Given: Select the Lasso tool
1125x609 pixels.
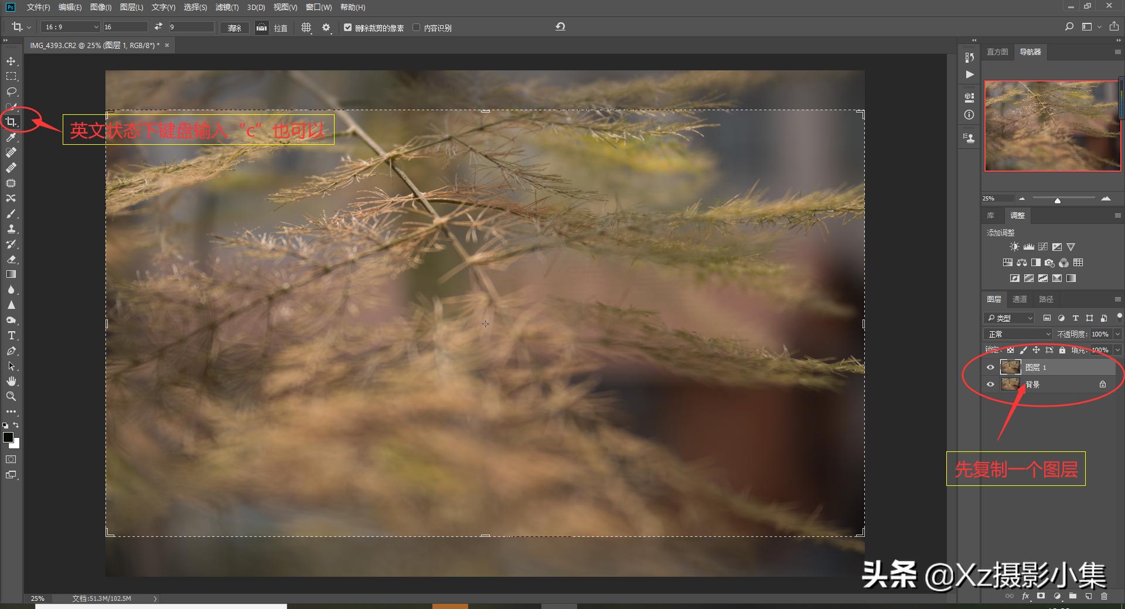Looking at the screenshot, I should tap(11, 91).
